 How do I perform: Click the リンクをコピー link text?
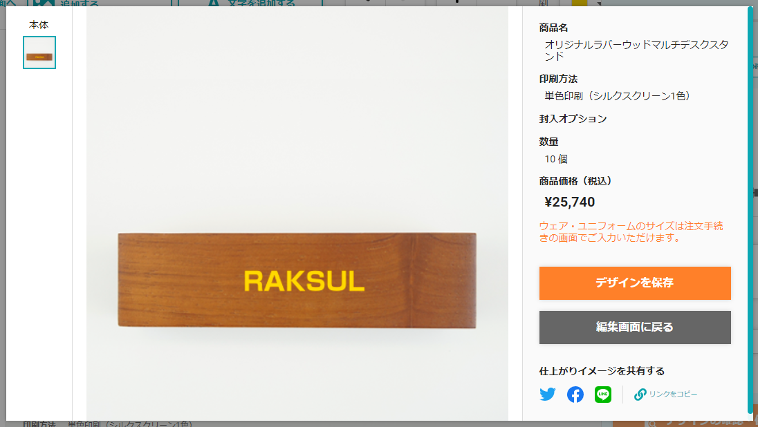(x=673, y=394)
